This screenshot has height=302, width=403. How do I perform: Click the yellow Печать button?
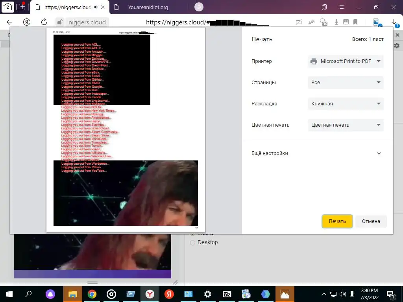click(x=337, y=221)
